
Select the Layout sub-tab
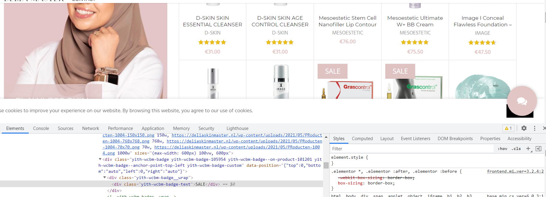click(387, 138)
